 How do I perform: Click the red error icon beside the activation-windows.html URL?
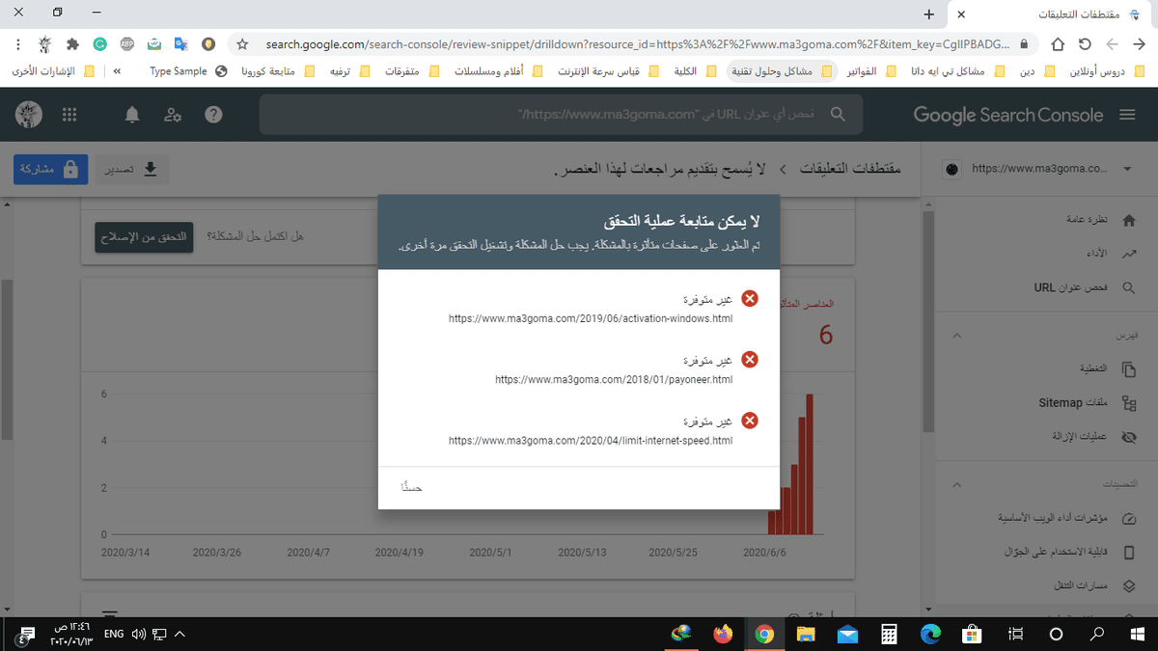tap(749, 299)
